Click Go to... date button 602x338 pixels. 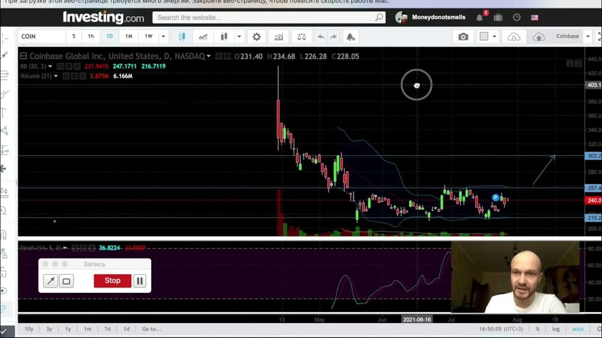tap(152, 329)
